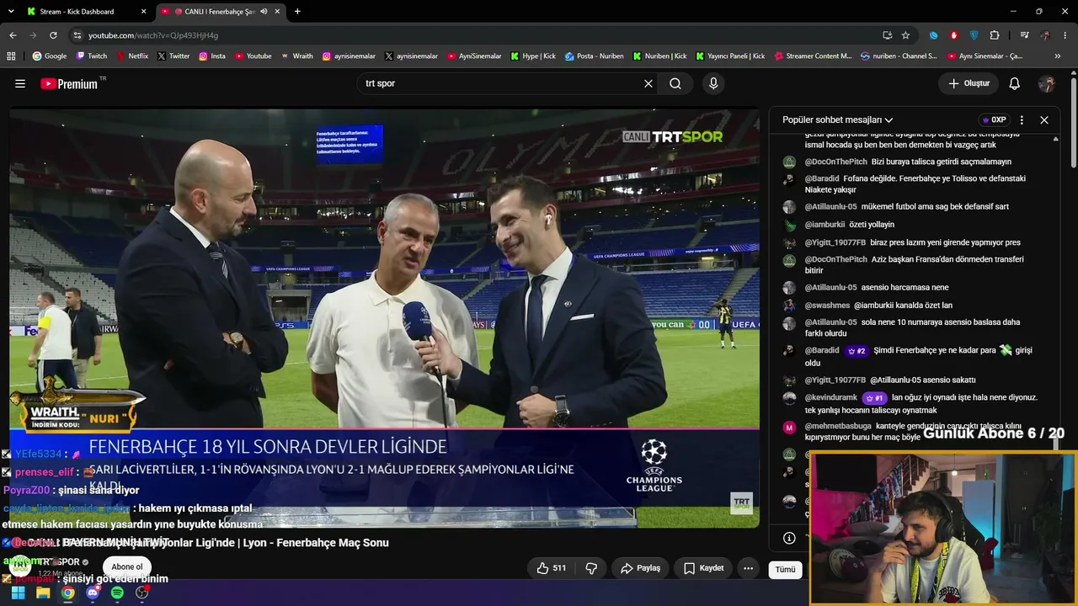Viewport: 1078px width, 606px height.
Task: Mute the YouTube tab audio
Action: click(264, 12)
